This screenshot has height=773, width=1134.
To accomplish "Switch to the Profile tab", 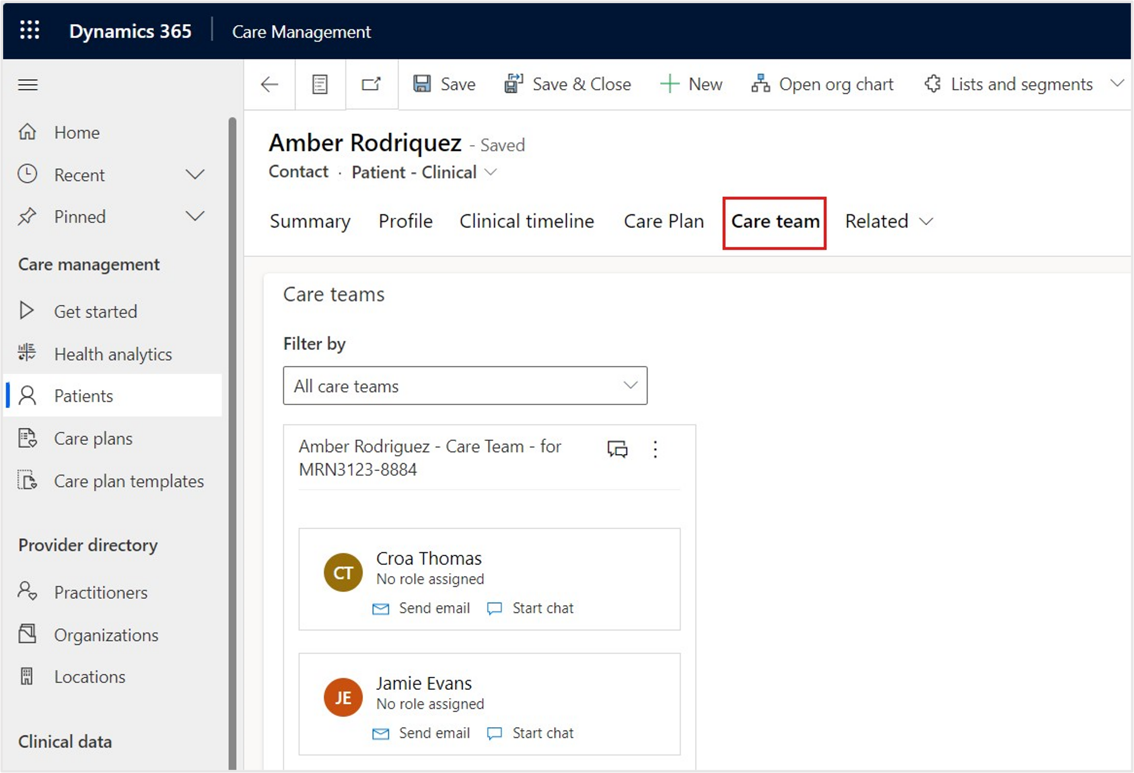I will [406, 221].
